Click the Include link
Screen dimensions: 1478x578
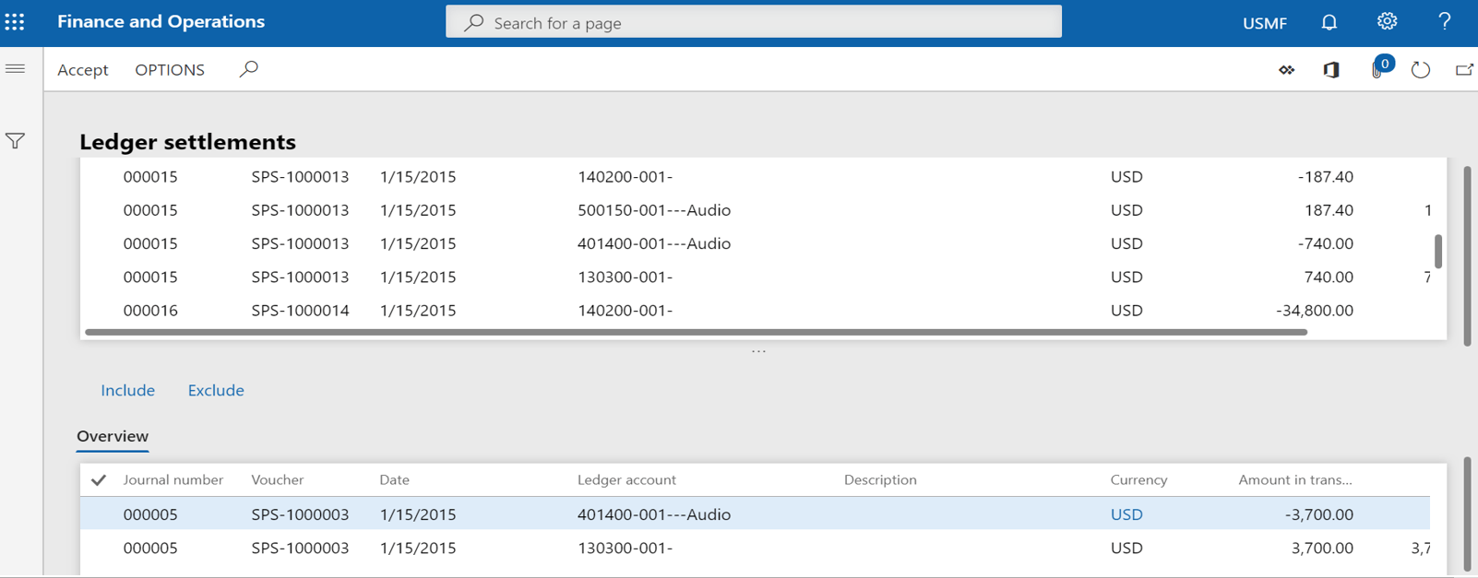[127, 391]
